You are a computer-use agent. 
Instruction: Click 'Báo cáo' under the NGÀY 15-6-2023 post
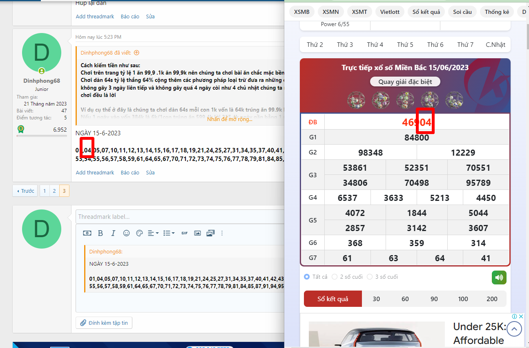[130, 173]
